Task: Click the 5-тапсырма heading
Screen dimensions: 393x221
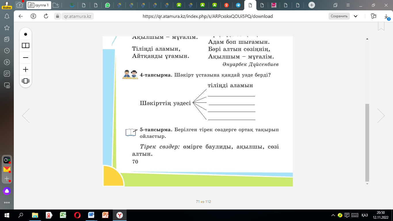Action: tap(156, 129)
